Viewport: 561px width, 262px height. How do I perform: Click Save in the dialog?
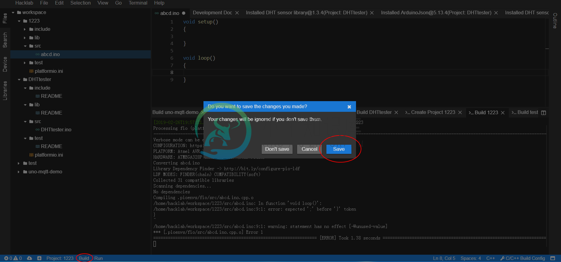[339, 149]
